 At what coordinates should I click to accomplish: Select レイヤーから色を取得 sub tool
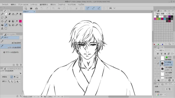(x=11, y=46)
